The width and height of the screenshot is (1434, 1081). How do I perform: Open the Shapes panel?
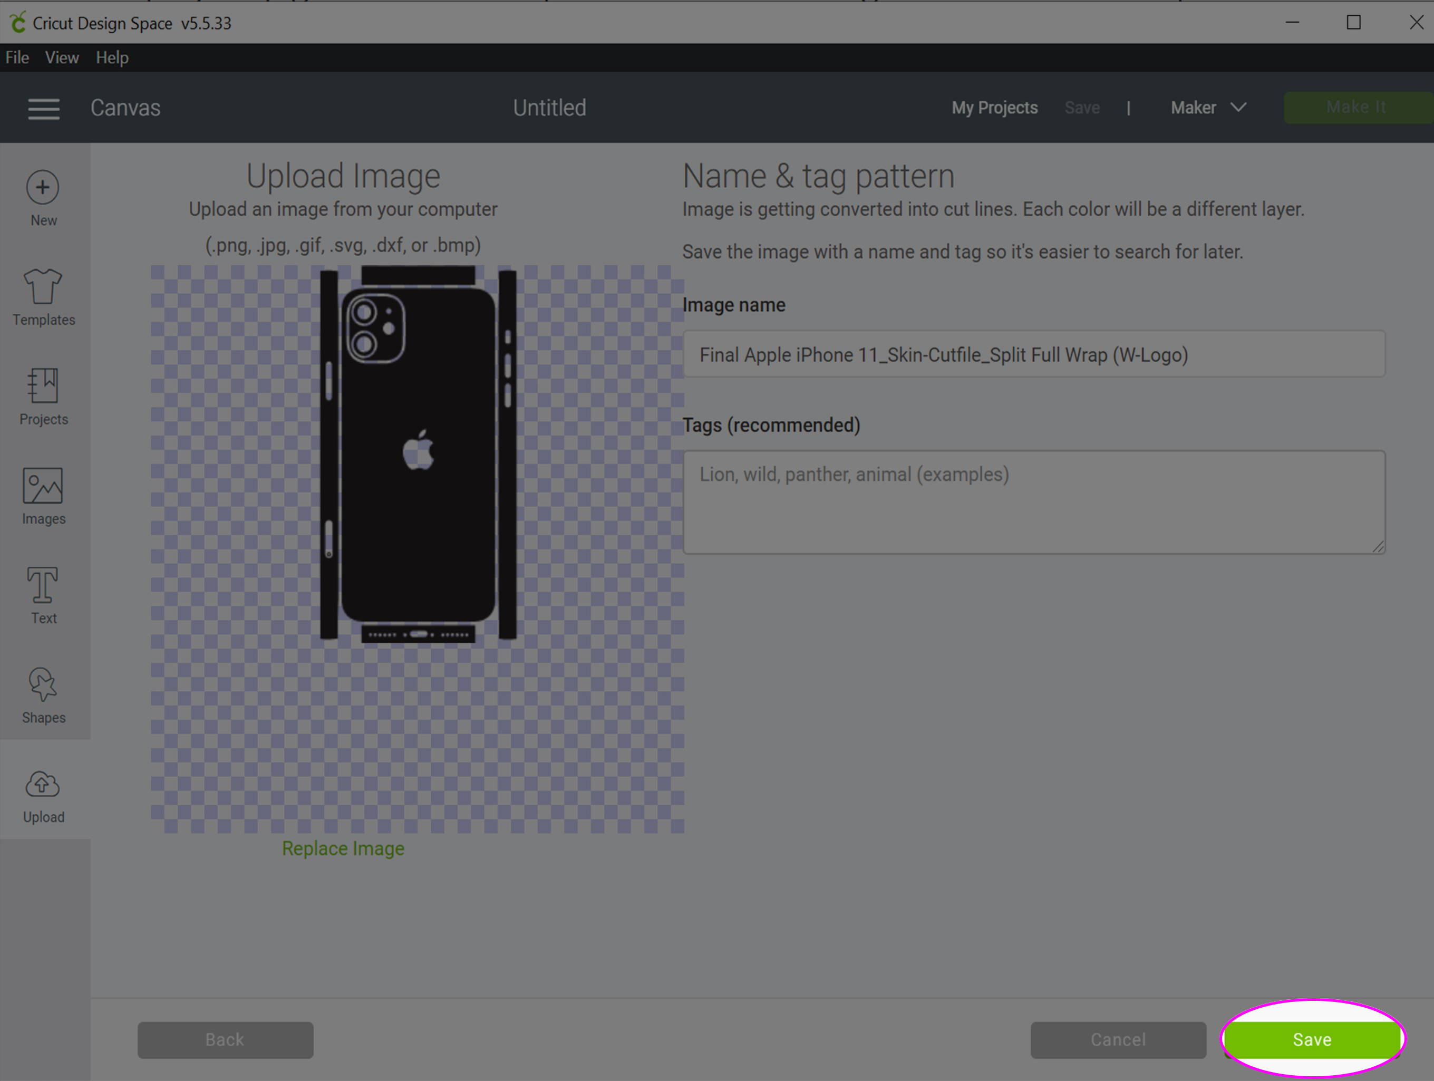point(43,696)
